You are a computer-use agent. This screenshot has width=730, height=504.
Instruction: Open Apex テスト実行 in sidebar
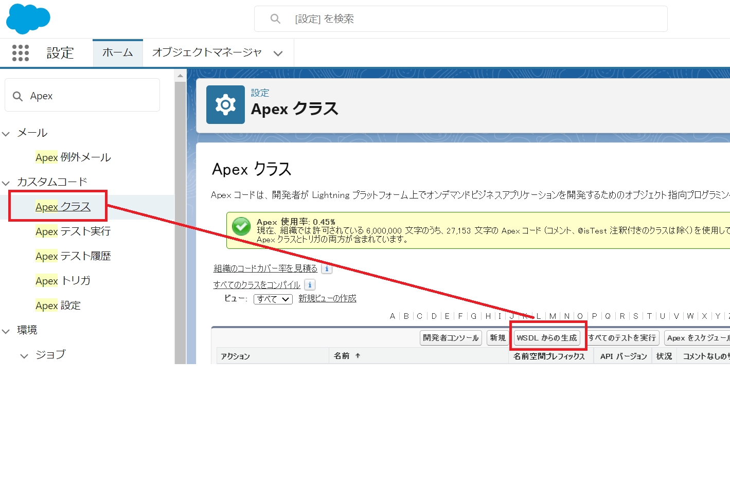click(x=73, y=231)
